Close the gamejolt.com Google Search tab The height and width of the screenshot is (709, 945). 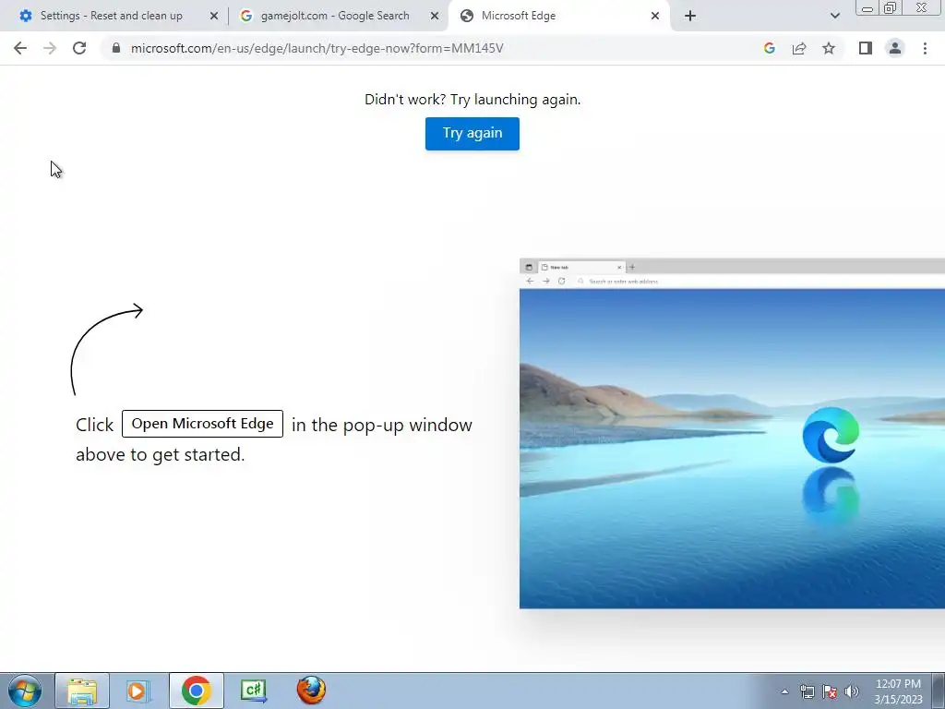pyautogui.click(x=435, y=16)
